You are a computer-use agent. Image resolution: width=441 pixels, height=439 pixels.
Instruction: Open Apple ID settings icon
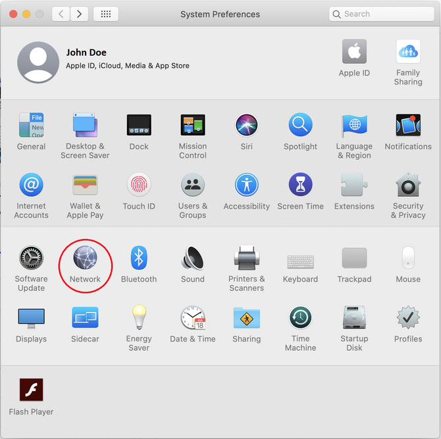tap(354, 51)
